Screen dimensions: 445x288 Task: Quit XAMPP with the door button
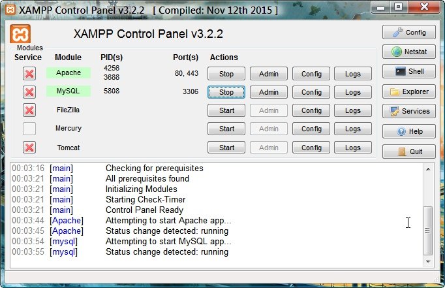(x=408, y=152)
